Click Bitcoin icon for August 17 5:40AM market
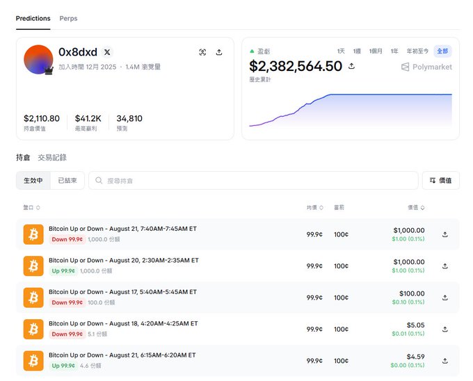The image size is (473, 381). point(33,298)
